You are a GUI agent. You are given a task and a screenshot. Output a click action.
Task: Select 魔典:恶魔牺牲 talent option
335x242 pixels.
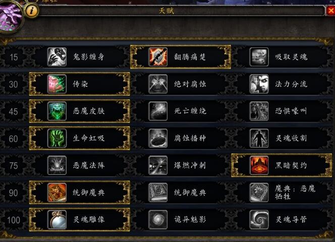pyautogui.click(x=282, y=193)
